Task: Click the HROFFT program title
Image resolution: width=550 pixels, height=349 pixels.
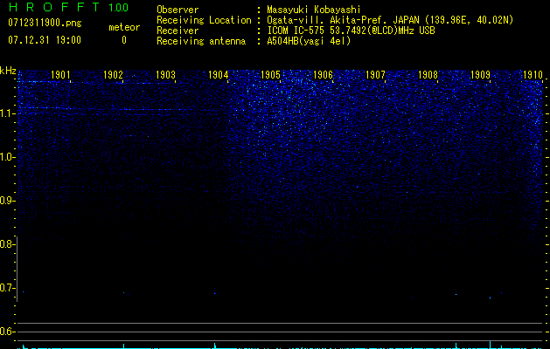Action: click(54, 7)
